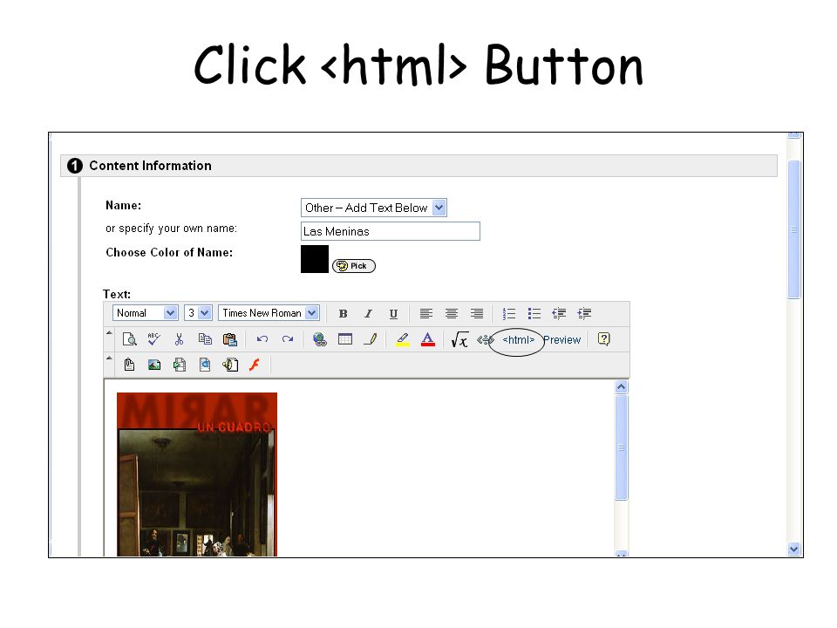Insert an image using picture icon
Viewport: 837px width, 628px height.
click(154, 365)
